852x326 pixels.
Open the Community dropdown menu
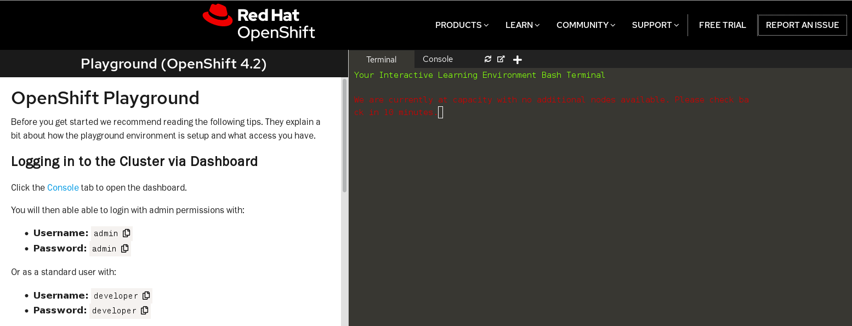(x=586, y=25)
